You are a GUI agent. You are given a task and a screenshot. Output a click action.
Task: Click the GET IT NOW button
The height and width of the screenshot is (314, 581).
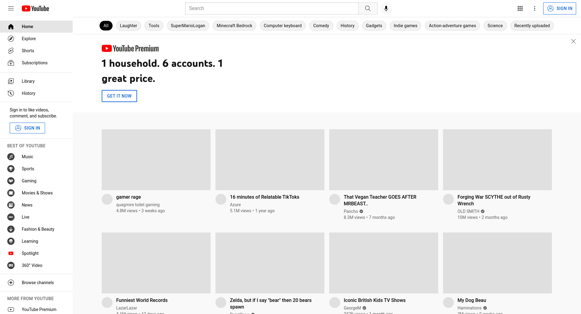[119, 96]
